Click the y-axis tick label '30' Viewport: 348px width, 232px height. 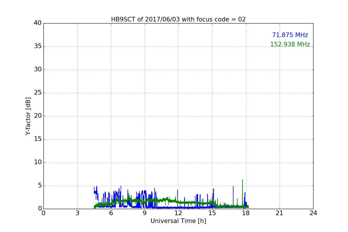tap(38, 70)
